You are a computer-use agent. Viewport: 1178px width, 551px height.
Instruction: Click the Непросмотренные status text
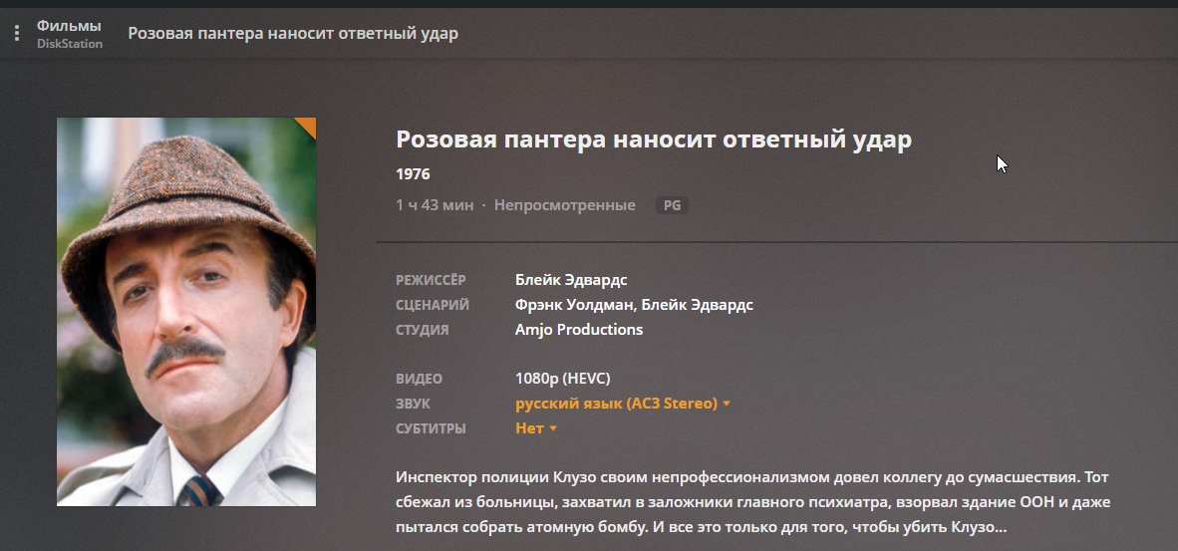click(564, 205)
